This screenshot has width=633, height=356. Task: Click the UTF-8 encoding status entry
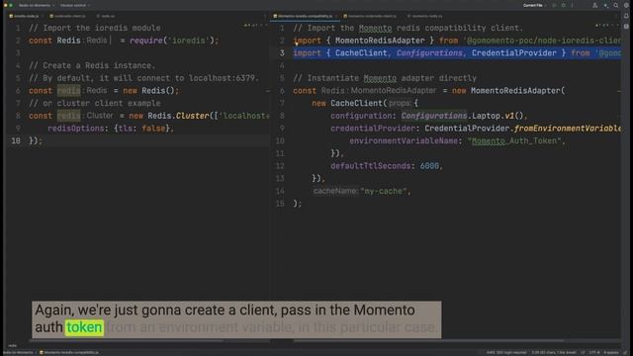[x=594, y=352]
